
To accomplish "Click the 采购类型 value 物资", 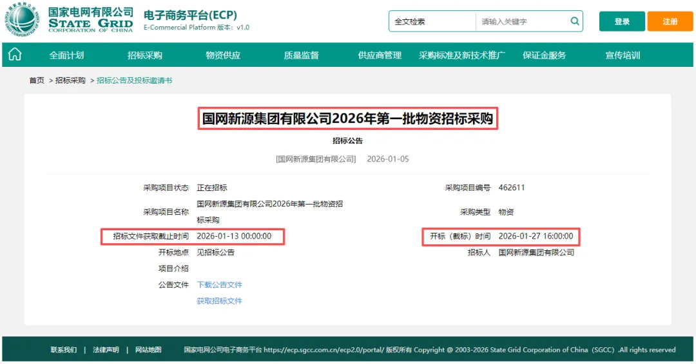I will (x=506, y=212).
